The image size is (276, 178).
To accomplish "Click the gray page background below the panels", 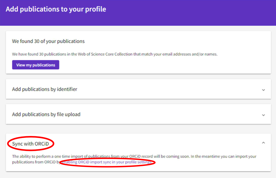I will [x=139, y=175].
